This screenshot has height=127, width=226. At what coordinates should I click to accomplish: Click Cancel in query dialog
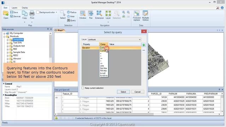tap(137, 92)
